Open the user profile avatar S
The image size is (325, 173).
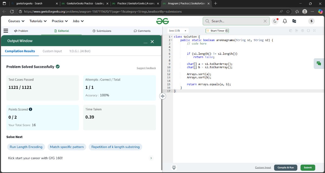(x=311, y=21)
